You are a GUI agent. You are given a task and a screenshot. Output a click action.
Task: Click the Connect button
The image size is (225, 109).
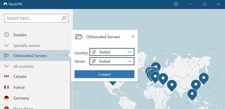point(104,74)
